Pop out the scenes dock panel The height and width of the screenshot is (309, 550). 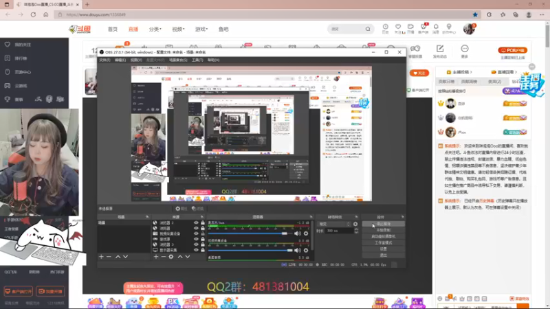pyautogui.click(x=147, y=217)
